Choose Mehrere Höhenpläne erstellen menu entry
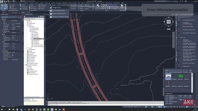The width and height of the screenshot is (198, 111). click(59, 10)
